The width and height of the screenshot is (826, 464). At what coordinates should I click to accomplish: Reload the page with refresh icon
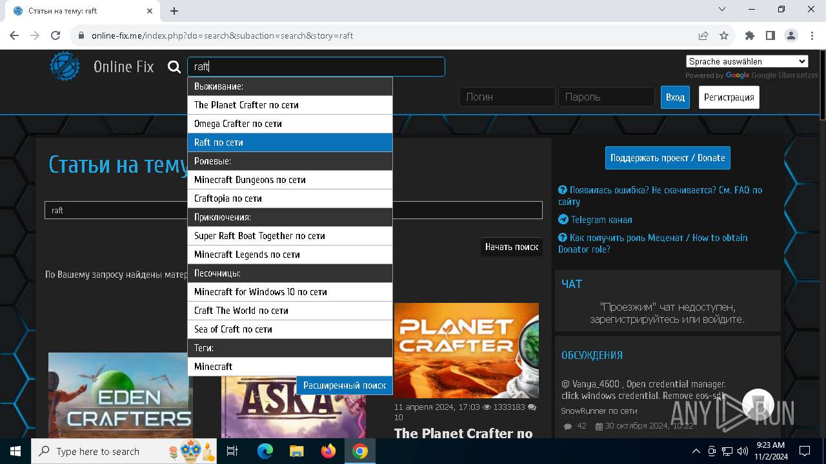[55, 35]
